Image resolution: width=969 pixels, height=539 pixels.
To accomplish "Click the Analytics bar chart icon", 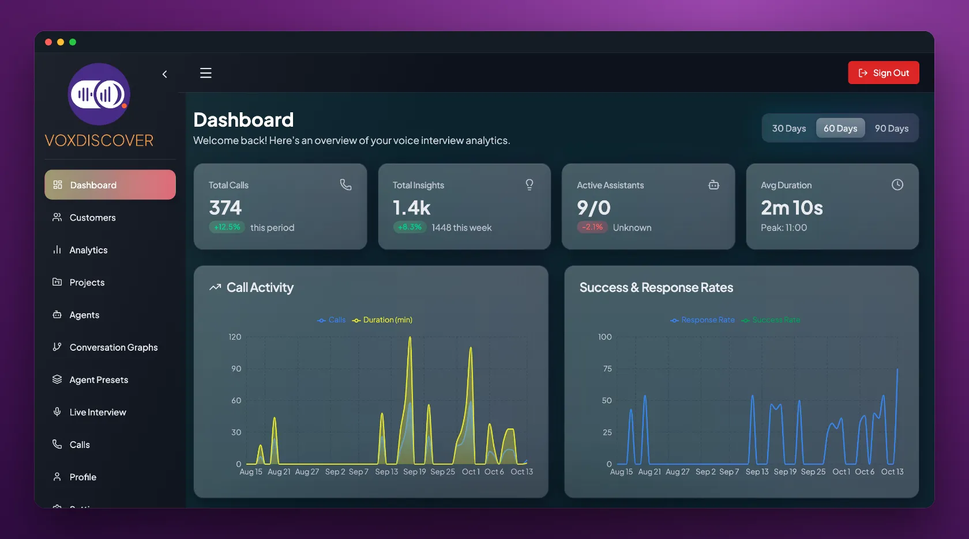I will [57, 250].
